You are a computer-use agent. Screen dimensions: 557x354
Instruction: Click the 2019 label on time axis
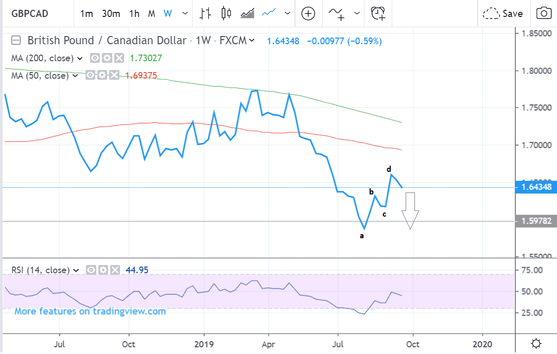[x=204, y=344]
